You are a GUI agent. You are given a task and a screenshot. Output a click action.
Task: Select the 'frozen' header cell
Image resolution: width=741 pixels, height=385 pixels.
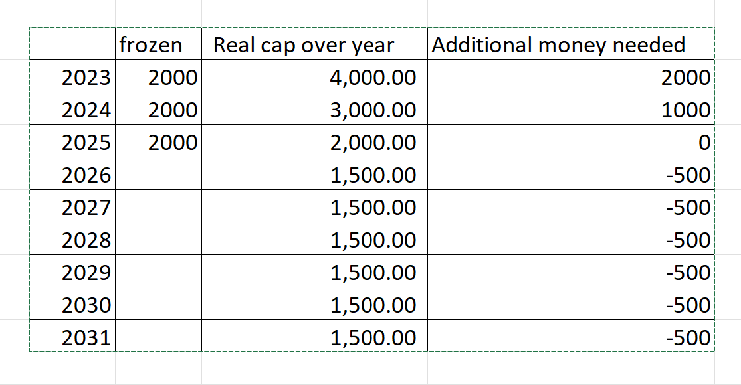(151, 45)
